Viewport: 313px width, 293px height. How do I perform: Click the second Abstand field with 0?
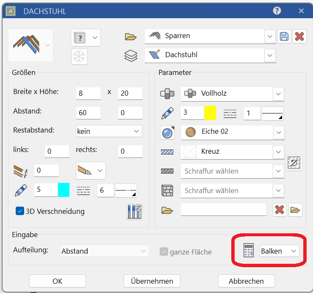pos(130,113)
